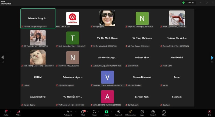Click the red End meeting button

(209, 112)
